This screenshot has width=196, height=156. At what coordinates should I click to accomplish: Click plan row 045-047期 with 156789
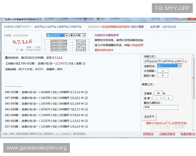pos(46,104)
